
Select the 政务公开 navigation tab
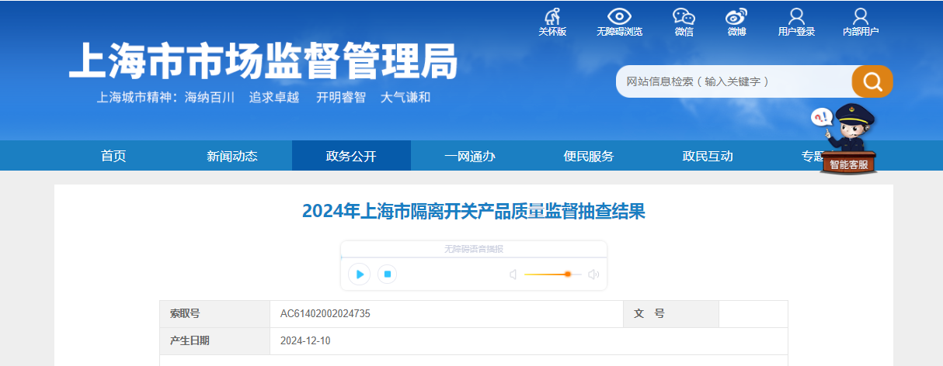click(x=351, y=156)
